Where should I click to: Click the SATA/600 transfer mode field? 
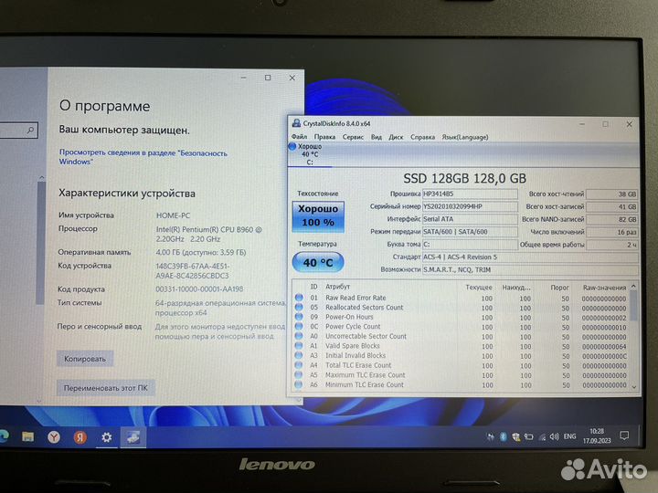tap(470, 231)
